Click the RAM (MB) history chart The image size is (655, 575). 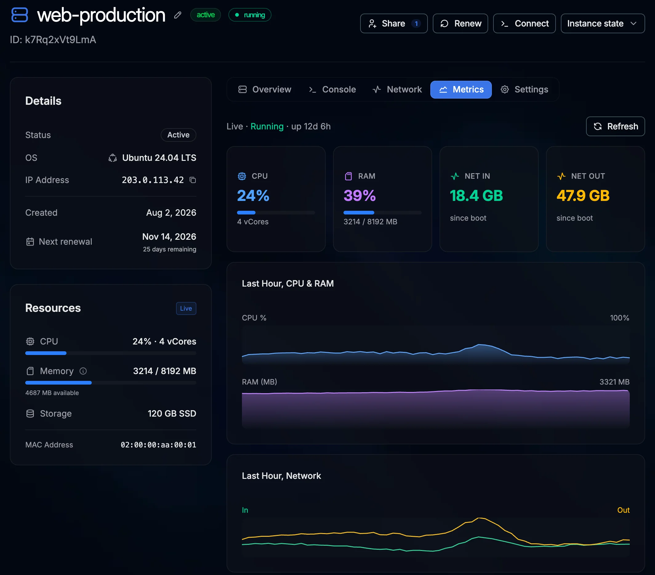[x=436, y=410]
